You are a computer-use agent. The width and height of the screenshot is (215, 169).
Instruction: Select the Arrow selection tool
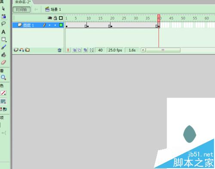click(x=3, y=9)
